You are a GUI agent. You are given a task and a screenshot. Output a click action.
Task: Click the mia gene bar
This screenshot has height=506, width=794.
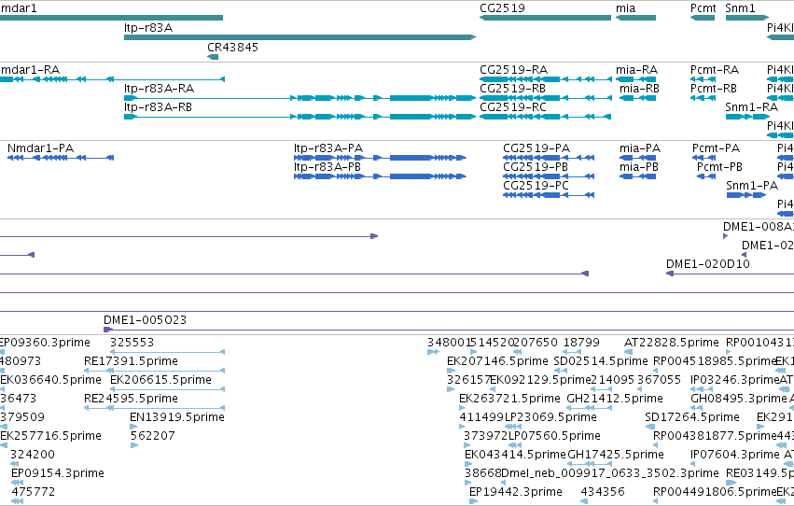click(635, 18)
